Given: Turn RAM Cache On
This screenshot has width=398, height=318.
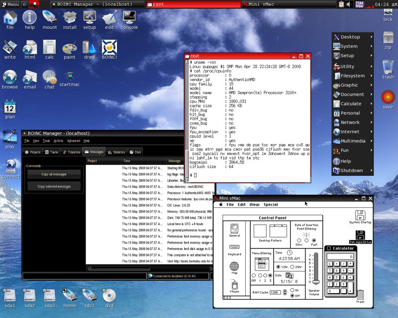Looking at the screenshot, I should click(x=292, y=290).
